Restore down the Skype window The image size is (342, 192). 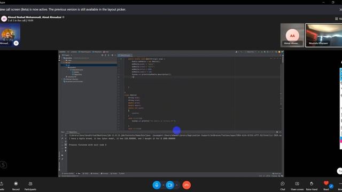(x=333, y=2)
